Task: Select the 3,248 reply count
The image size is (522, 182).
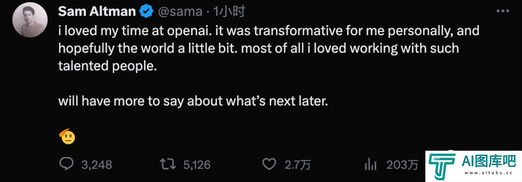Action: tap(97, 165)
